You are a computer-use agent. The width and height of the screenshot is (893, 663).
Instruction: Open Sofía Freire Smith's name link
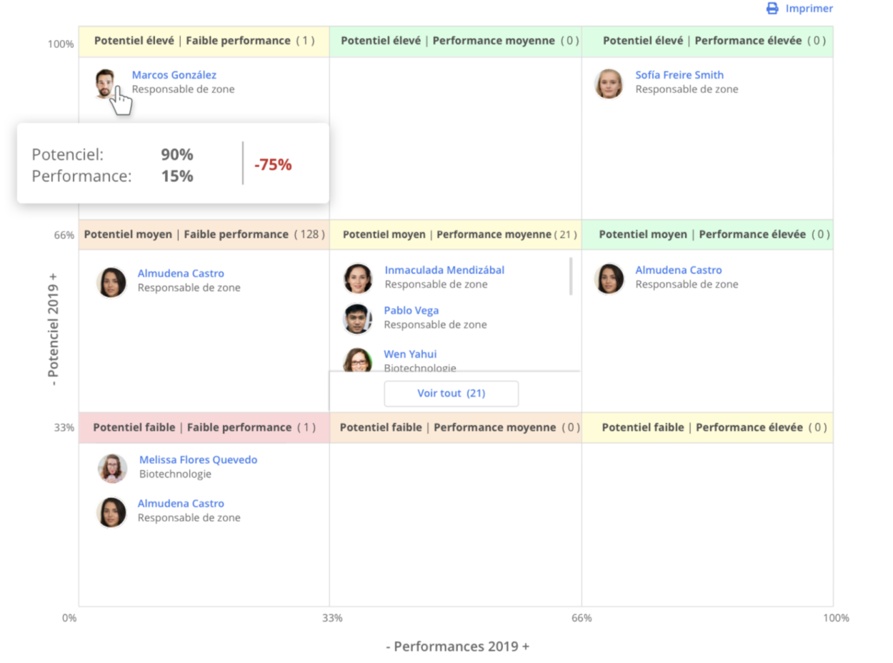(x=679, y=75)
